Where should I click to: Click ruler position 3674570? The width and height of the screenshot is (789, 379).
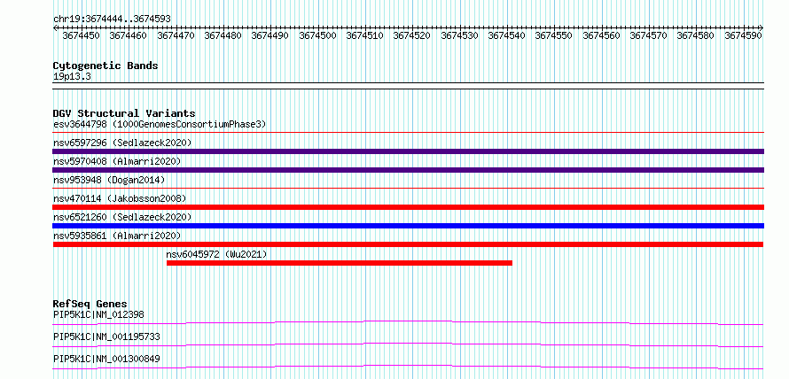pyautogui.click(x=649, y=35)
